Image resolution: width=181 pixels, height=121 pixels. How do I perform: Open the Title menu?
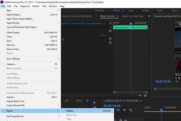coord(44,6)
